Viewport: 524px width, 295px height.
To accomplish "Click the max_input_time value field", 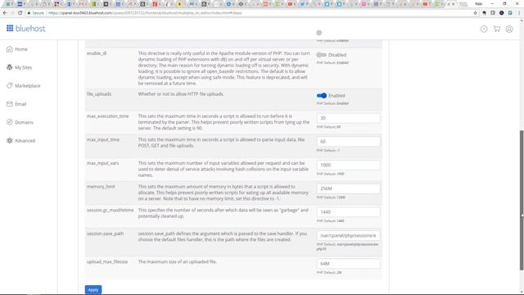I will click(x=348, y=142).
